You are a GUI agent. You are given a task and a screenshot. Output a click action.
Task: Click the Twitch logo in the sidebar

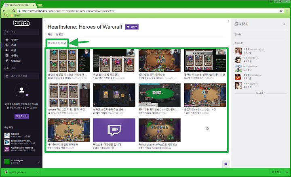pyautogui.click(x=21, y=23)
